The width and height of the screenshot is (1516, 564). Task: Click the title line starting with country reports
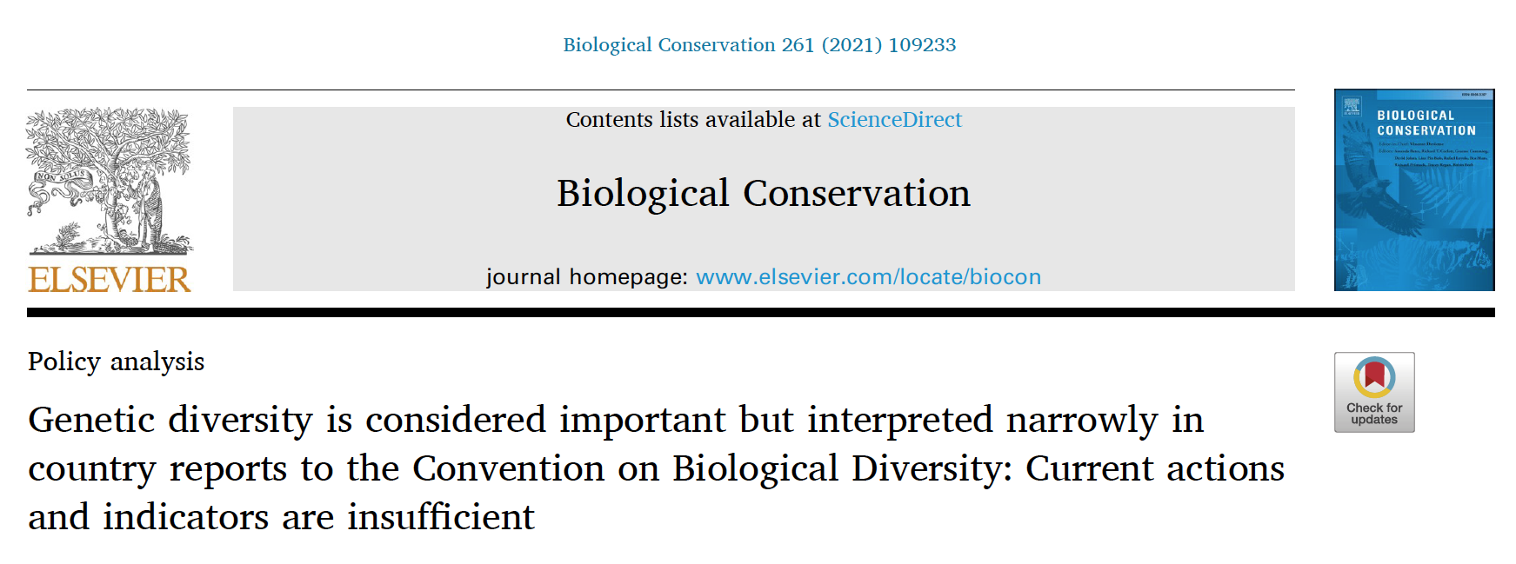[656, 468]
